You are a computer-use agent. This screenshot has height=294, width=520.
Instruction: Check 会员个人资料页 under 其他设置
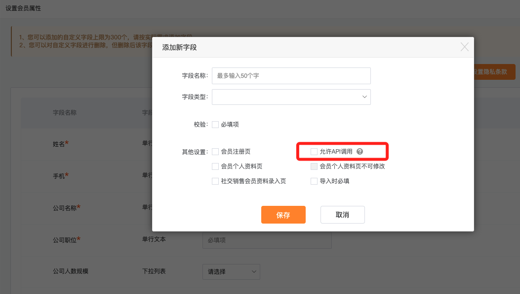[x=215, y=166]
